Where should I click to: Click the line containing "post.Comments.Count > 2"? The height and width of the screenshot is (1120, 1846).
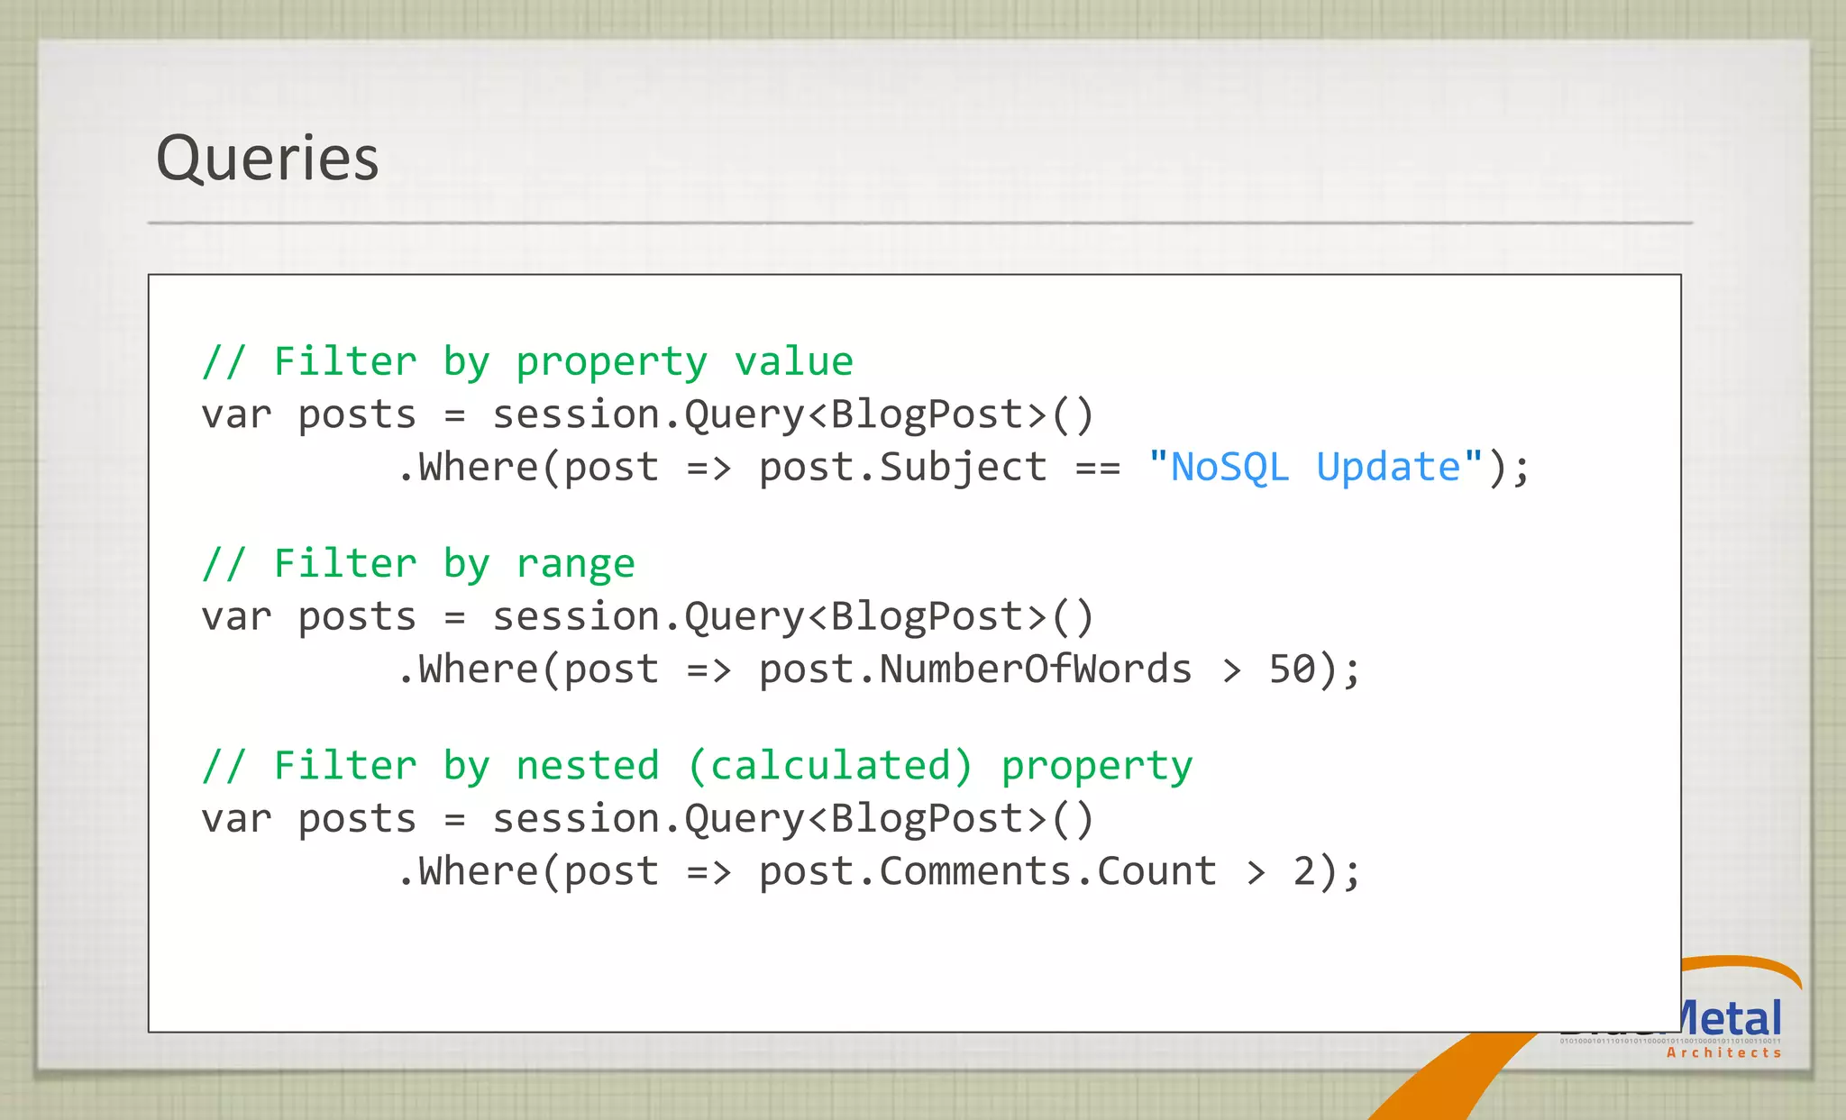(x=879, y=871)
